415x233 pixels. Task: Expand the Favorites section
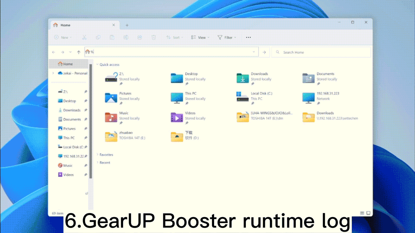(98, 155)
